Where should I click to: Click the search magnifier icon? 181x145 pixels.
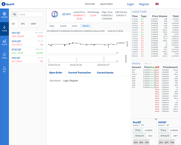14,14
